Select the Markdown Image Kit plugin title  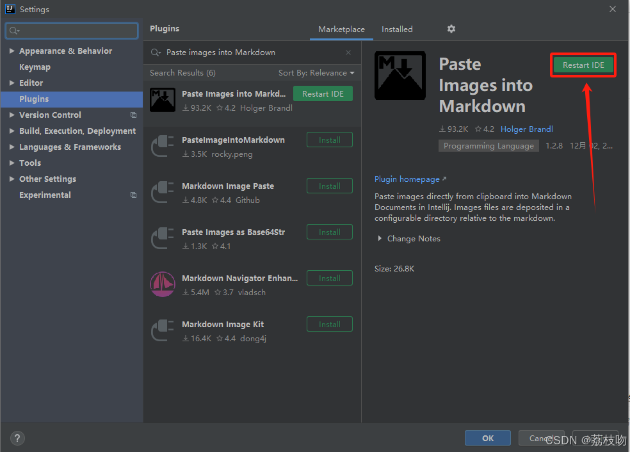coord(223,324)
